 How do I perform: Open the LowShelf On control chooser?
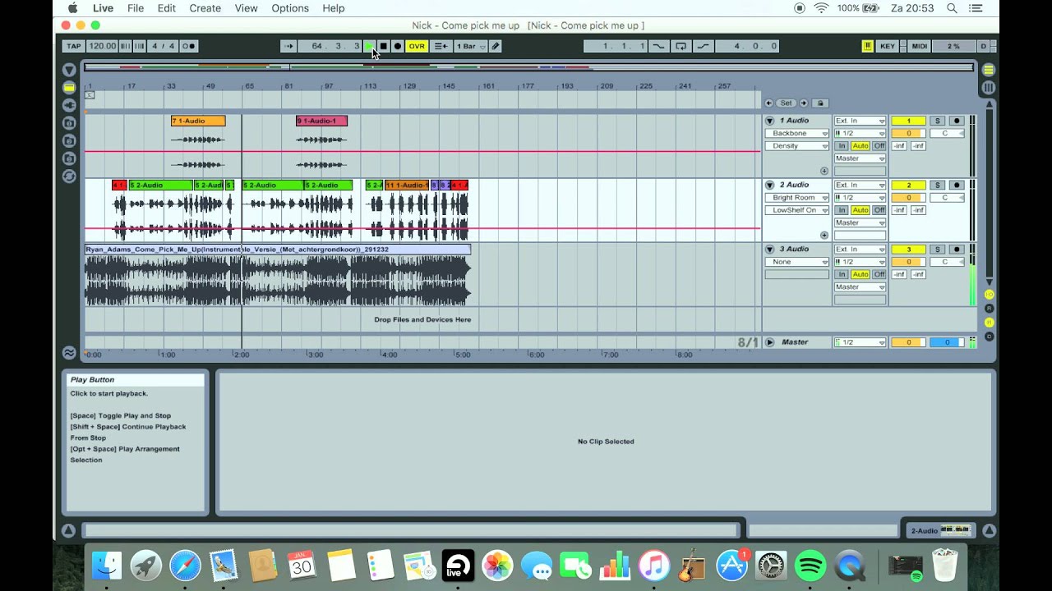tap(797, 210)
